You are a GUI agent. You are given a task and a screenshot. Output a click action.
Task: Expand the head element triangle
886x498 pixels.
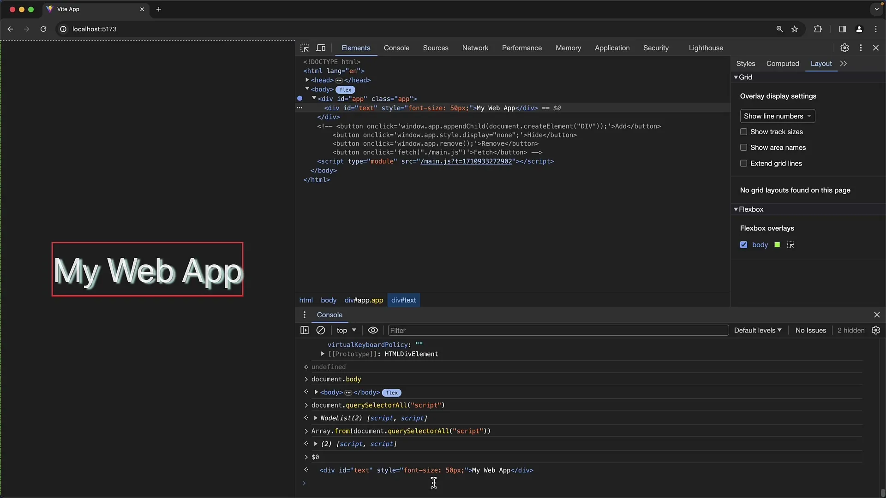[307, 80]
